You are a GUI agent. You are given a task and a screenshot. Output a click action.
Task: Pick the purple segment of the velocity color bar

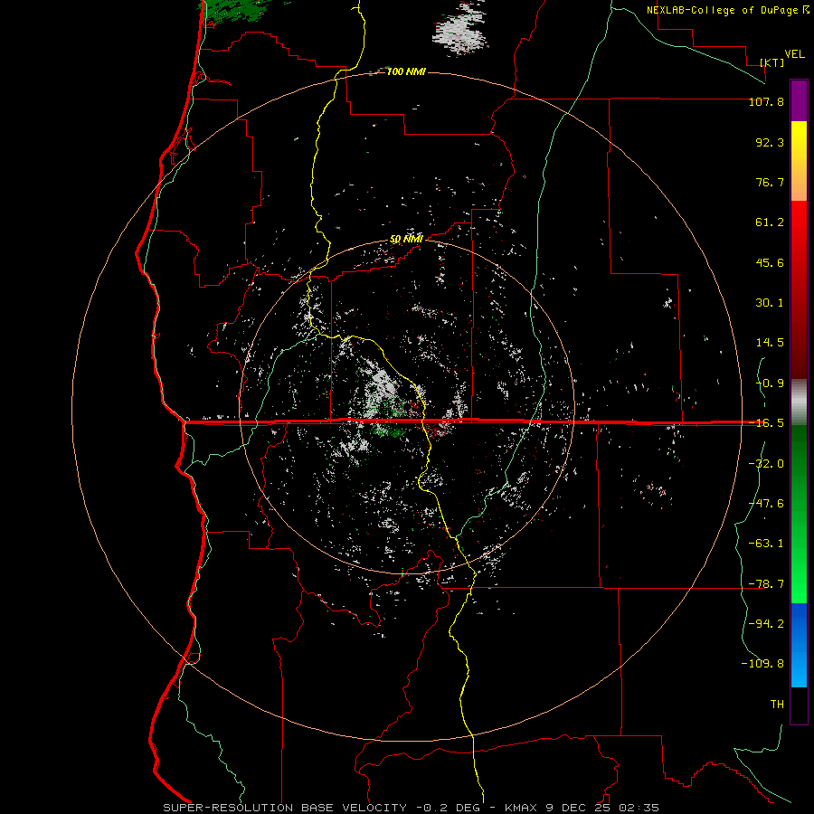tap(799, 100)
